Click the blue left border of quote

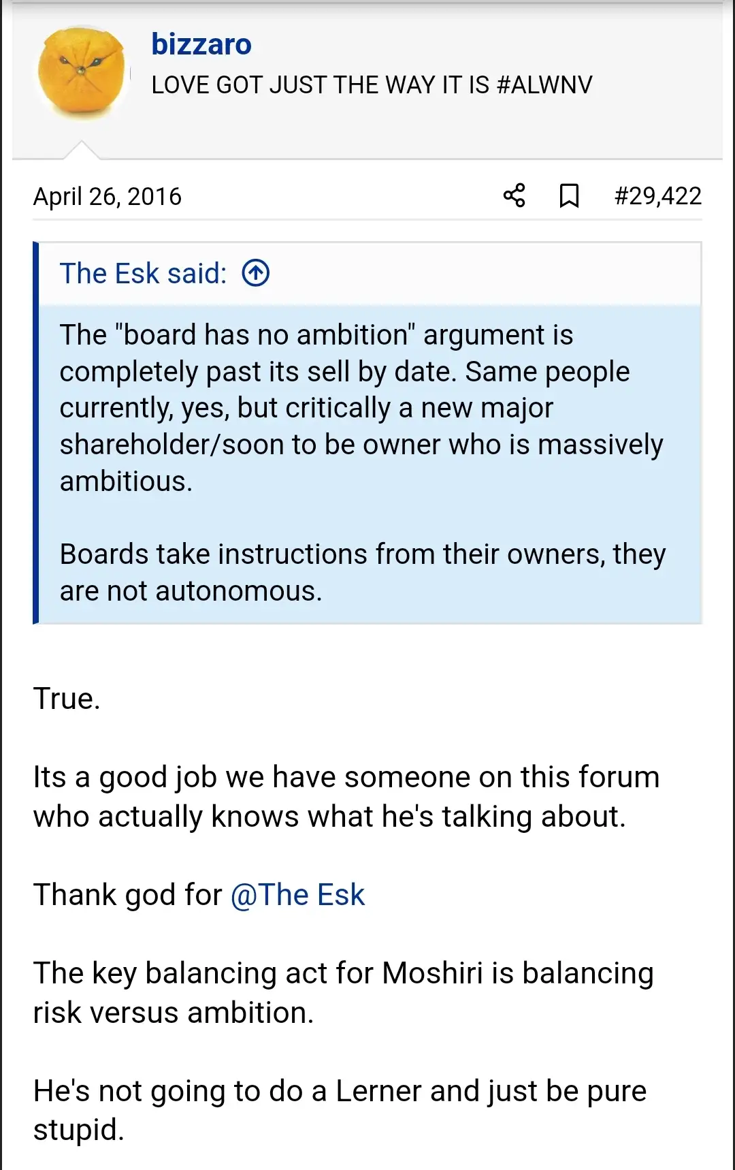click(36, 433)
